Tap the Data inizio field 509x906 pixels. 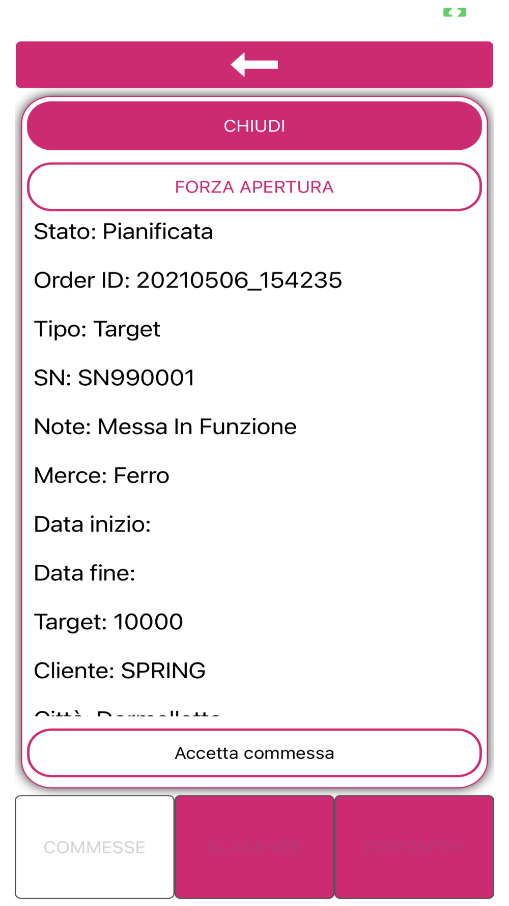point(93,524)
